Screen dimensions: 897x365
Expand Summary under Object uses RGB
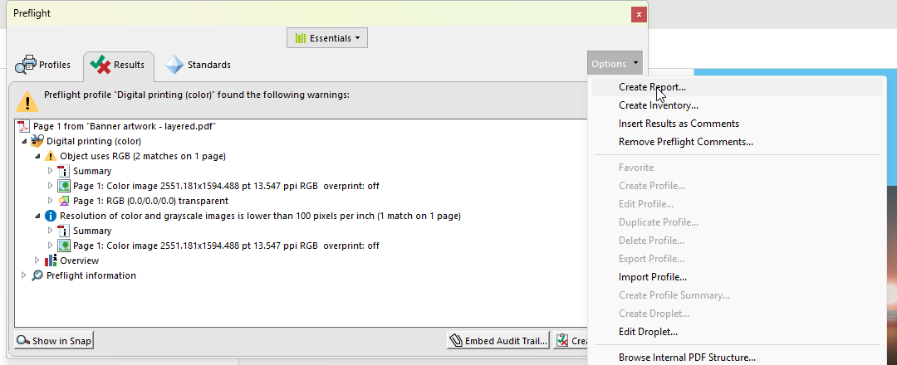coord(51,171)
